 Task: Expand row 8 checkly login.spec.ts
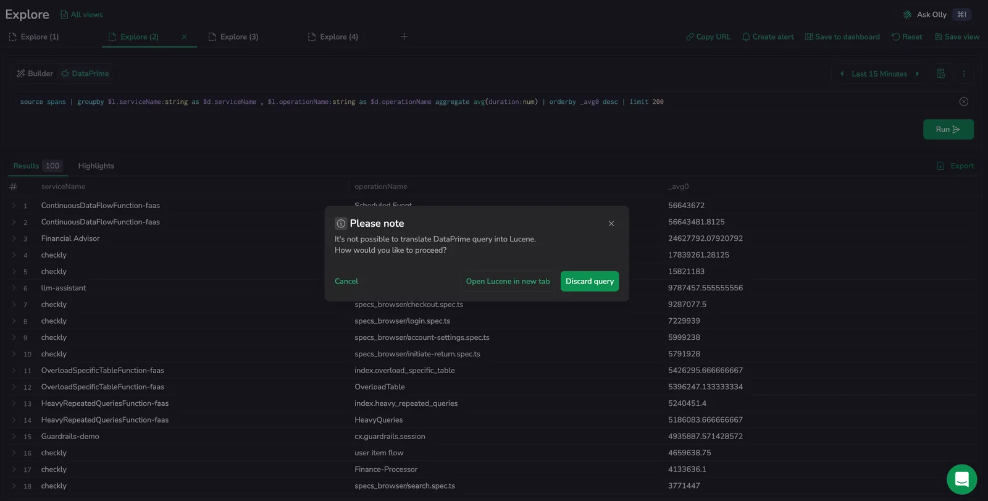14,321
